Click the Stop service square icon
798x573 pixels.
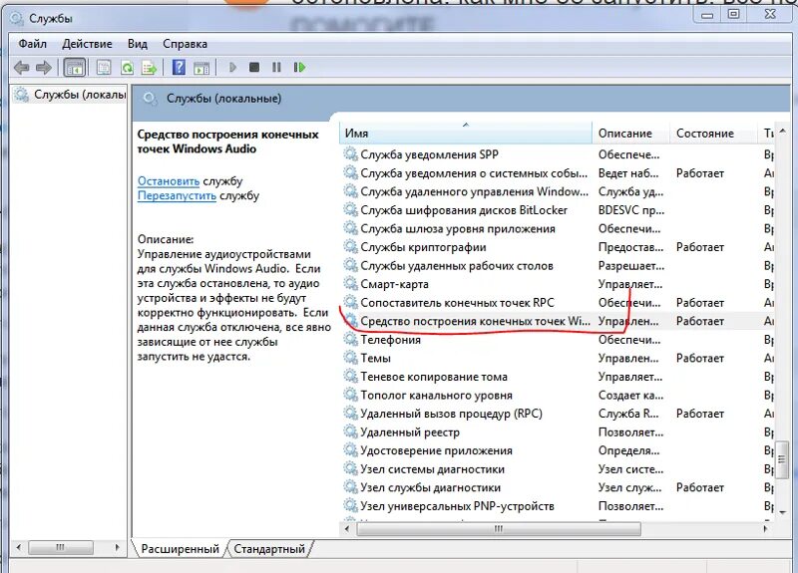254,67
